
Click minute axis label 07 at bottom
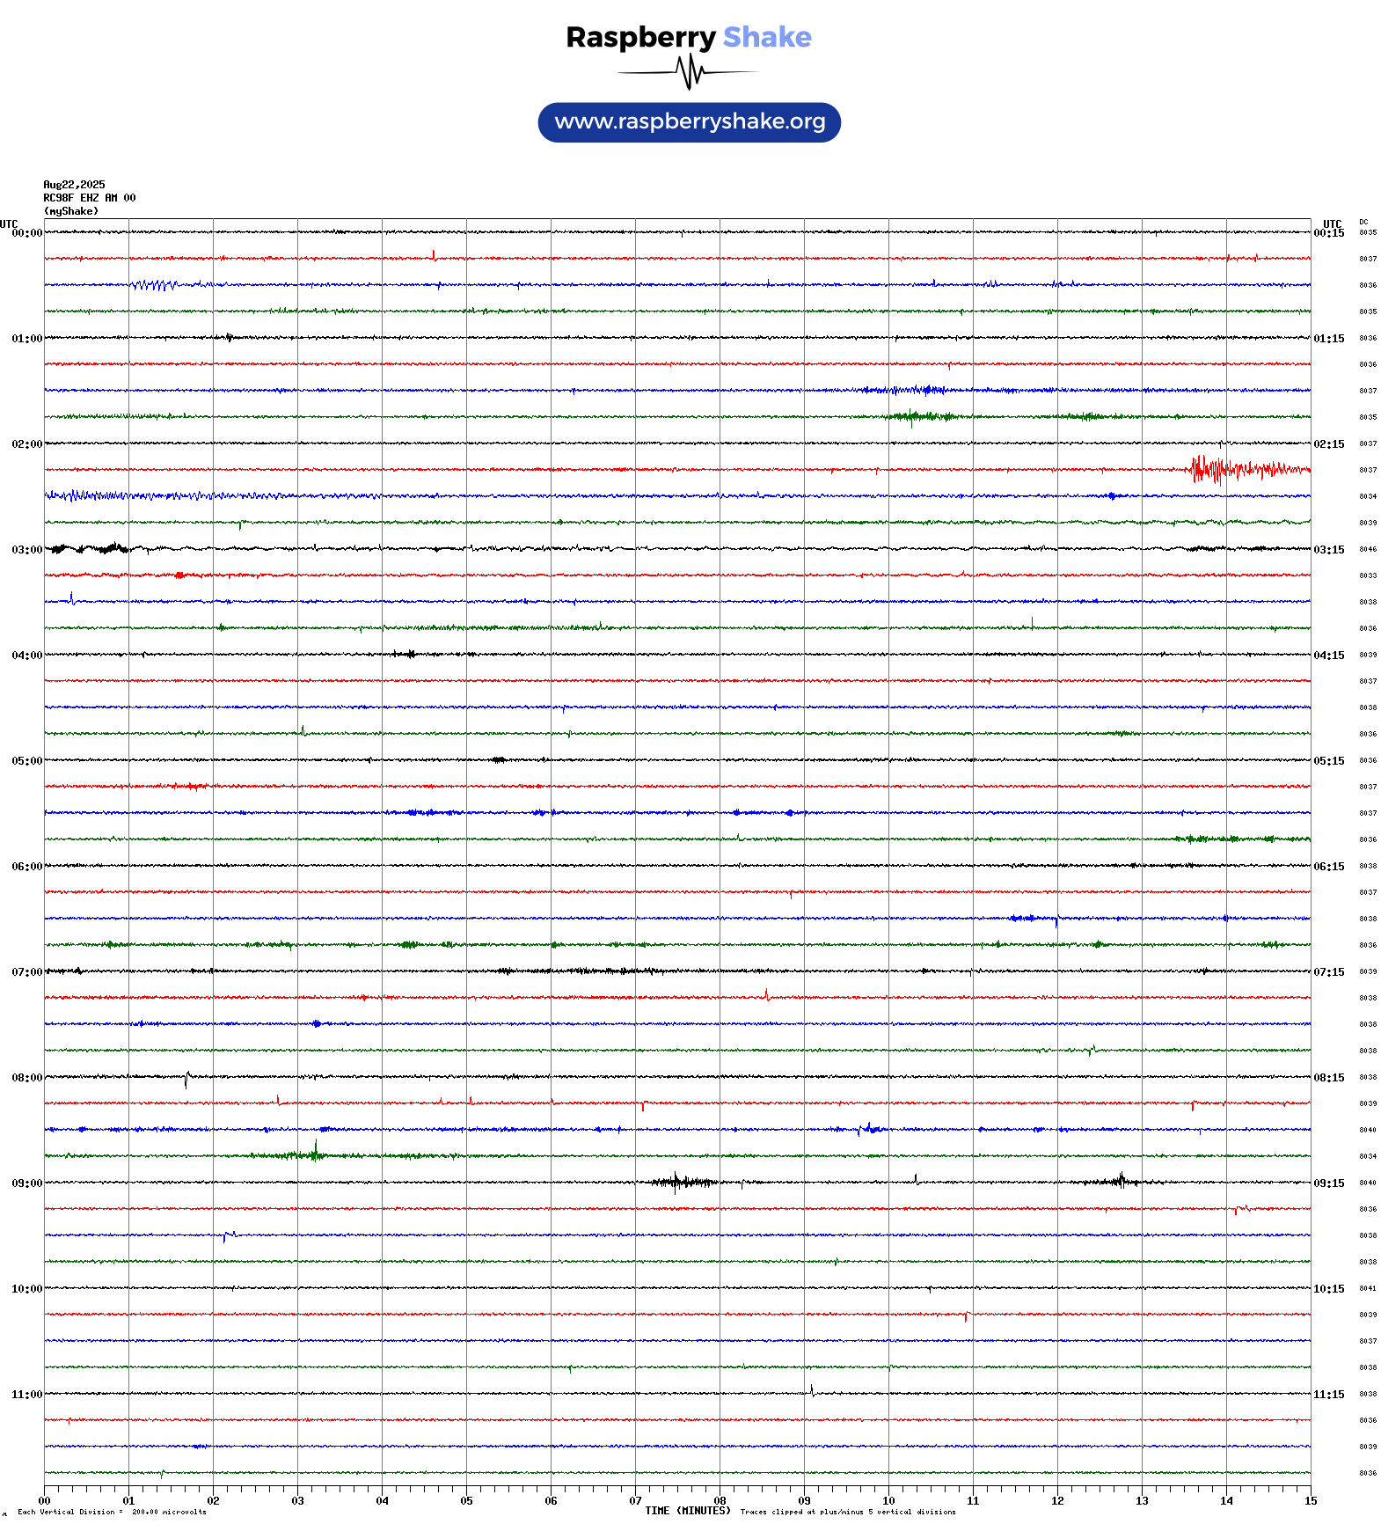[635, 1501]
